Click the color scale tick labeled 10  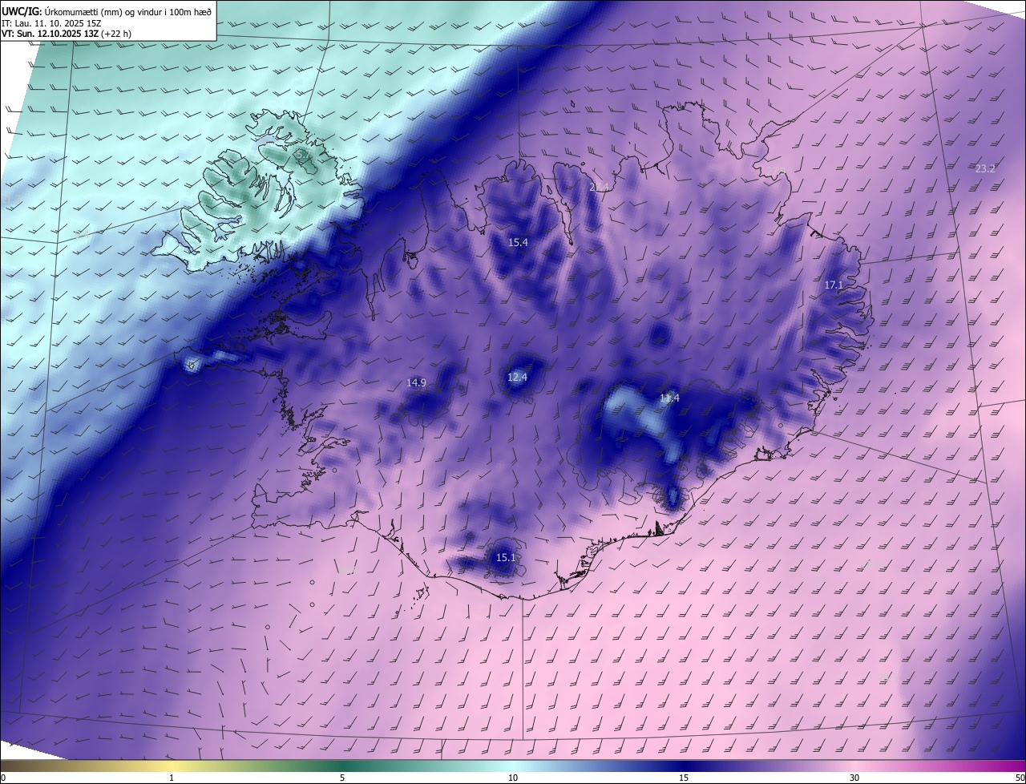coord(513,778)
